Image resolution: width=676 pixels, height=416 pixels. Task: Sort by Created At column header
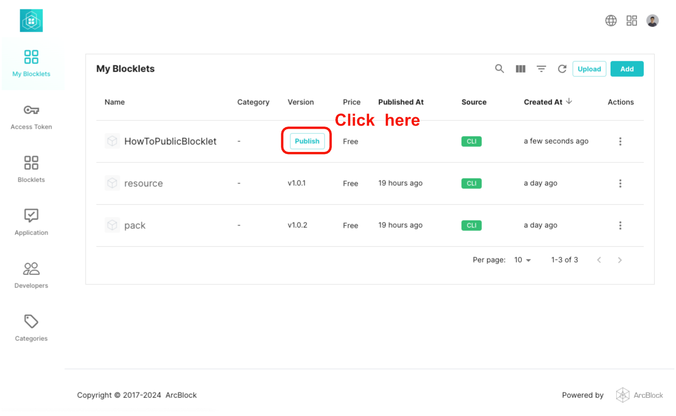(543, 102)
